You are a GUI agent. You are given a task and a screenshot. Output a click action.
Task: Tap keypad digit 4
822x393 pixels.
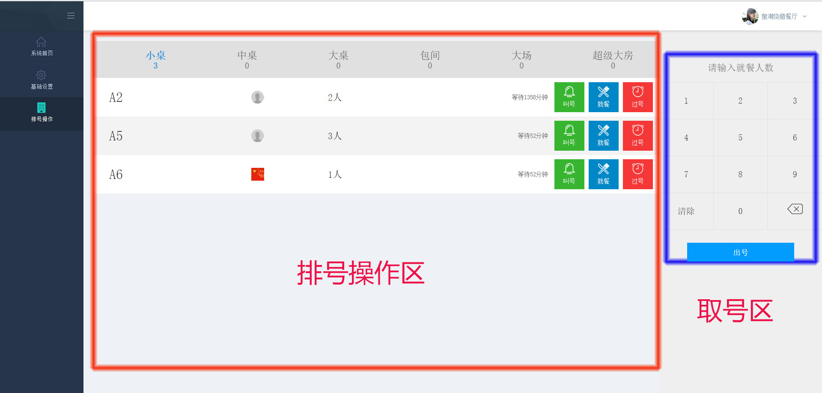coord(686,137)
